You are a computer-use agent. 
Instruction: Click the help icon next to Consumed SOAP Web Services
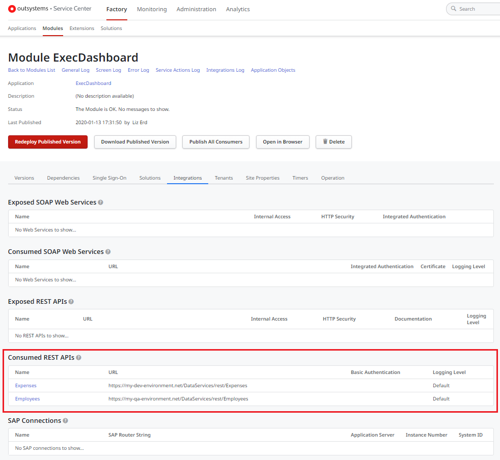coord(107,251)
